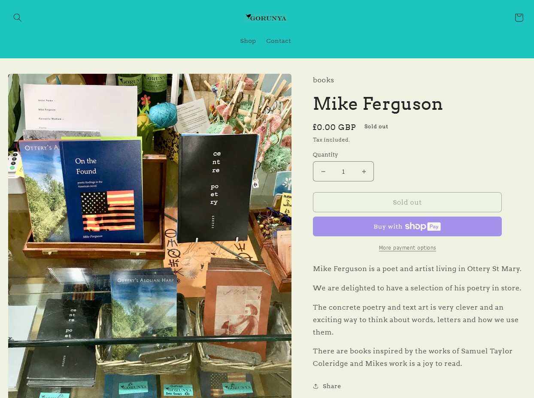Open More payment options link

click(x=407, y=248)
